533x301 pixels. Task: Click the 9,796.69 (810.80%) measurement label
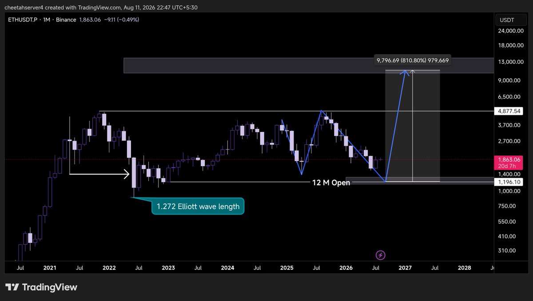413,60
